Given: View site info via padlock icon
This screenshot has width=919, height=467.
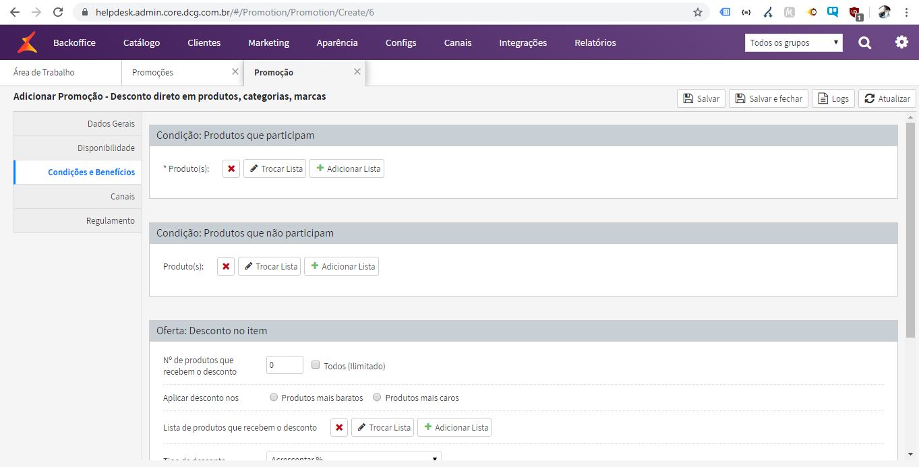Looking at the screenshot, I should (85, 12).
